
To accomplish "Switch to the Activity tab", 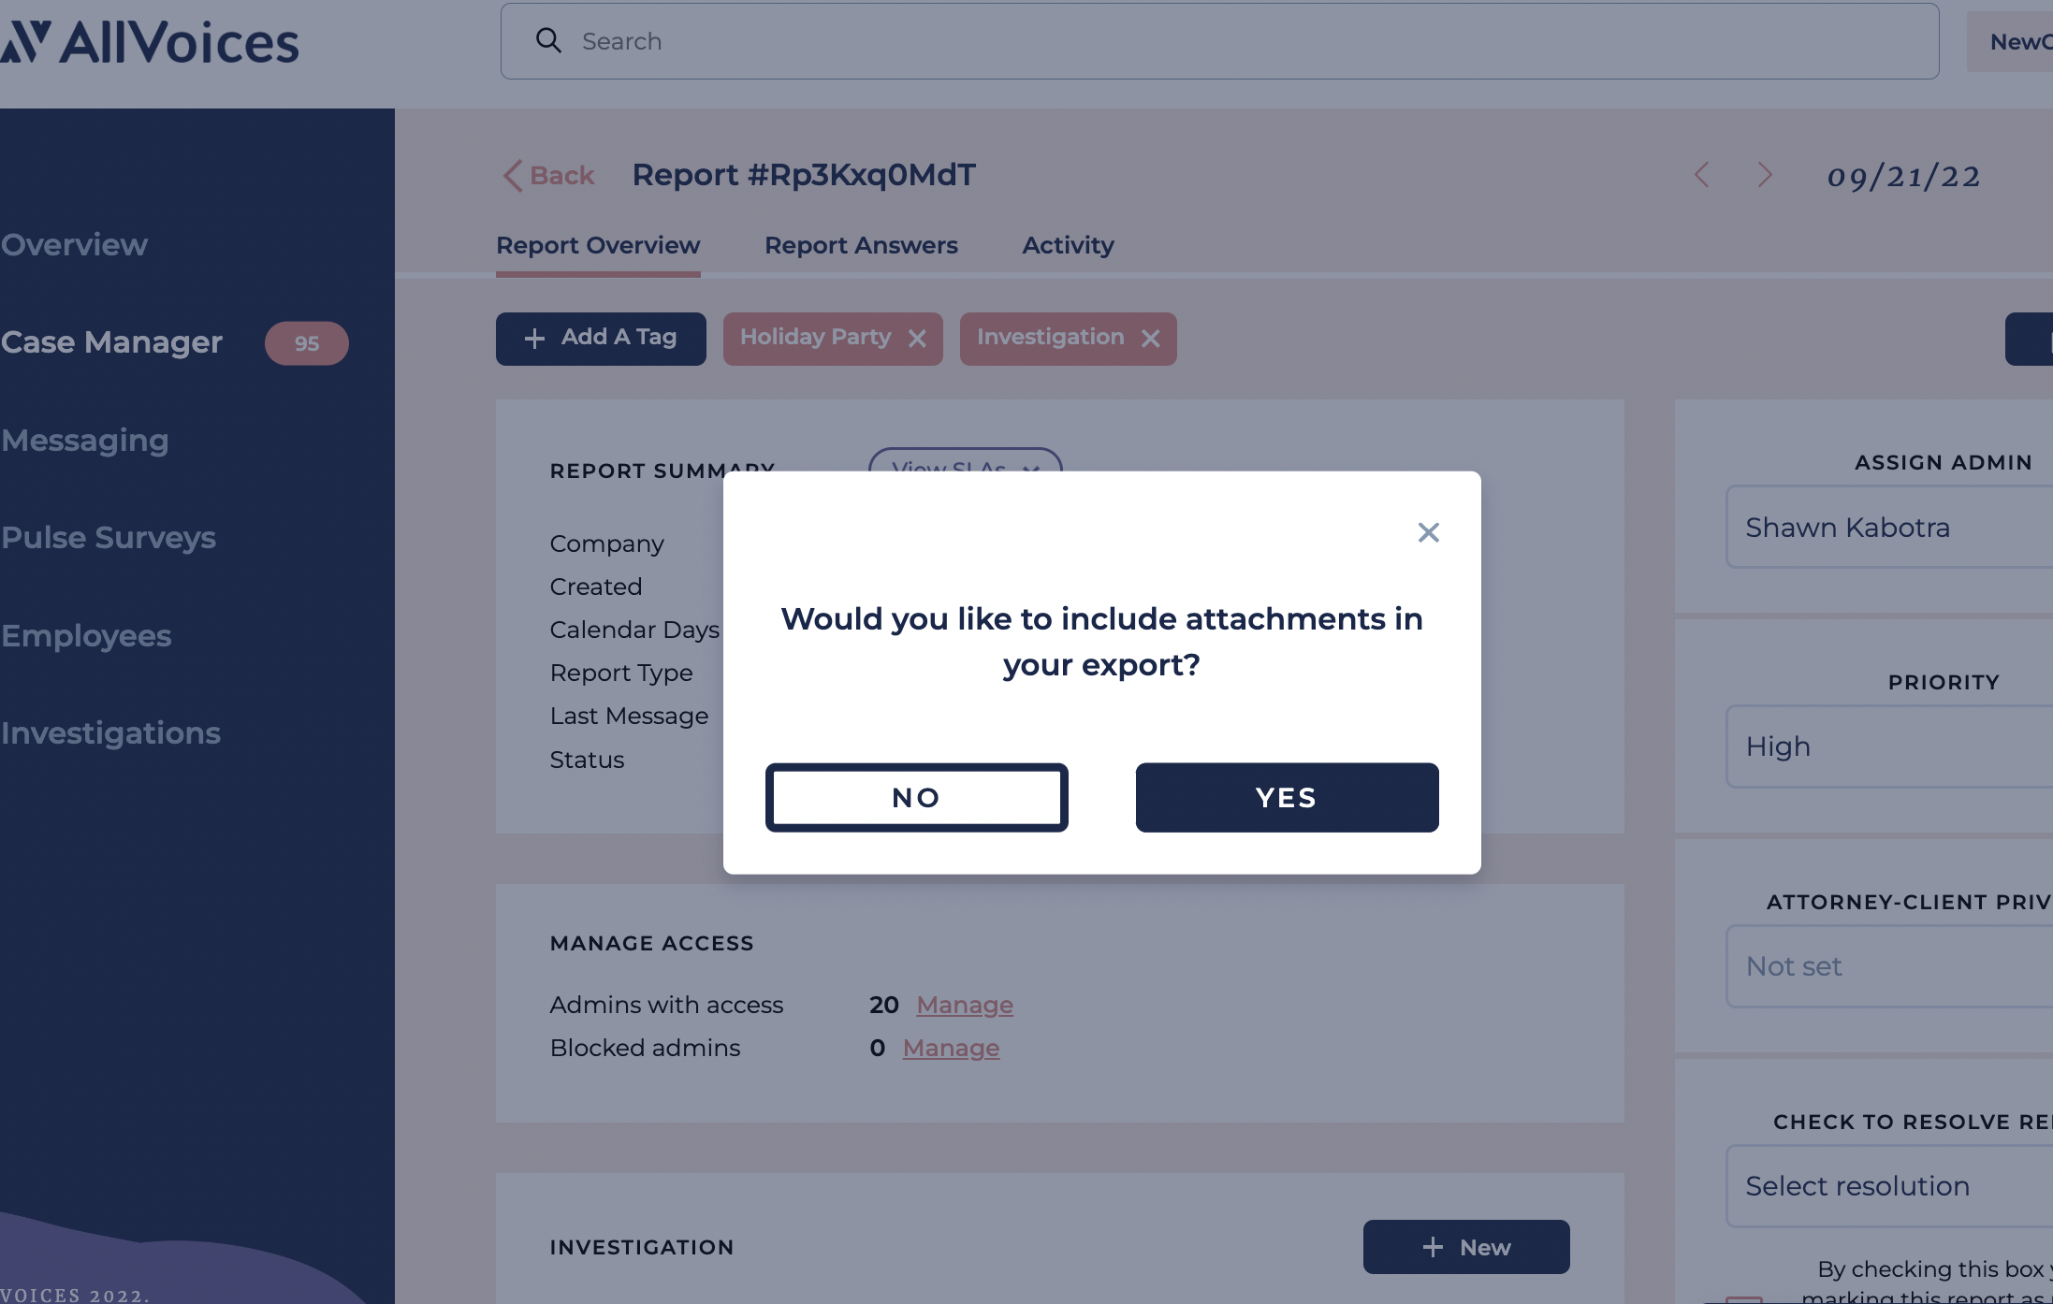I will [1068, 245].
